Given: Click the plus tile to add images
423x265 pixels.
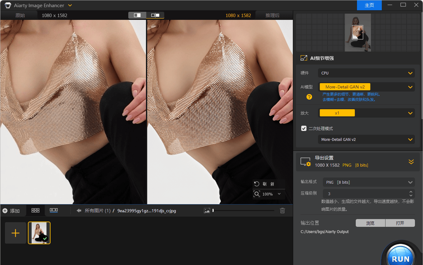Looking at the screenshot, I should click(x=15, y=233).
